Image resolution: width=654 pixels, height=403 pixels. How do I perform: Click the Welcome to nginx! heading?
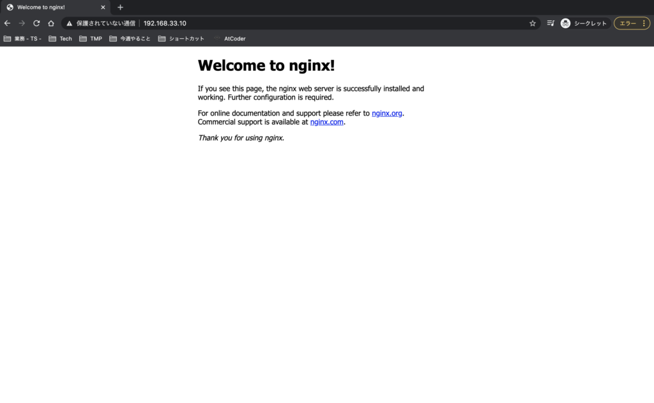coord(266,66)
